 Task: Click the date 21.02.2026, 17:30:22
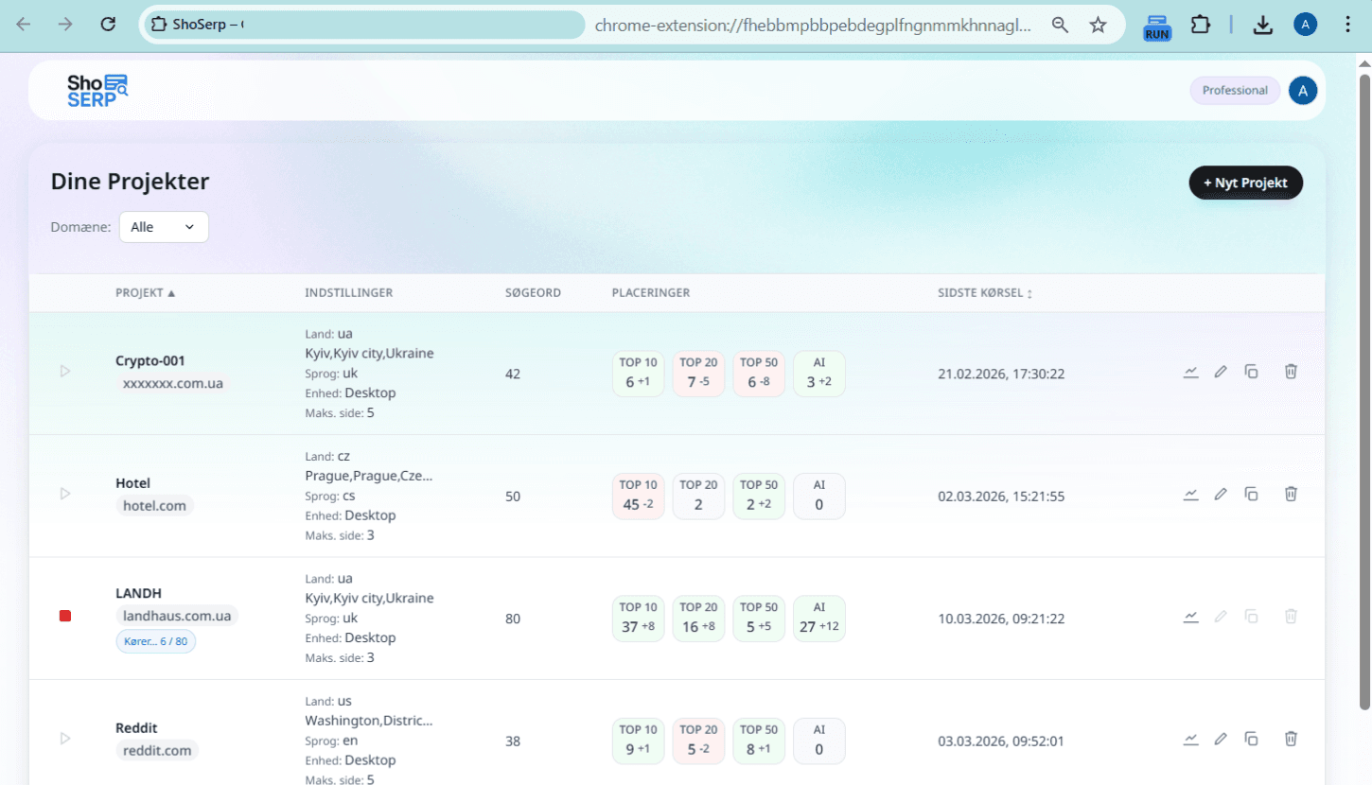1001,374
